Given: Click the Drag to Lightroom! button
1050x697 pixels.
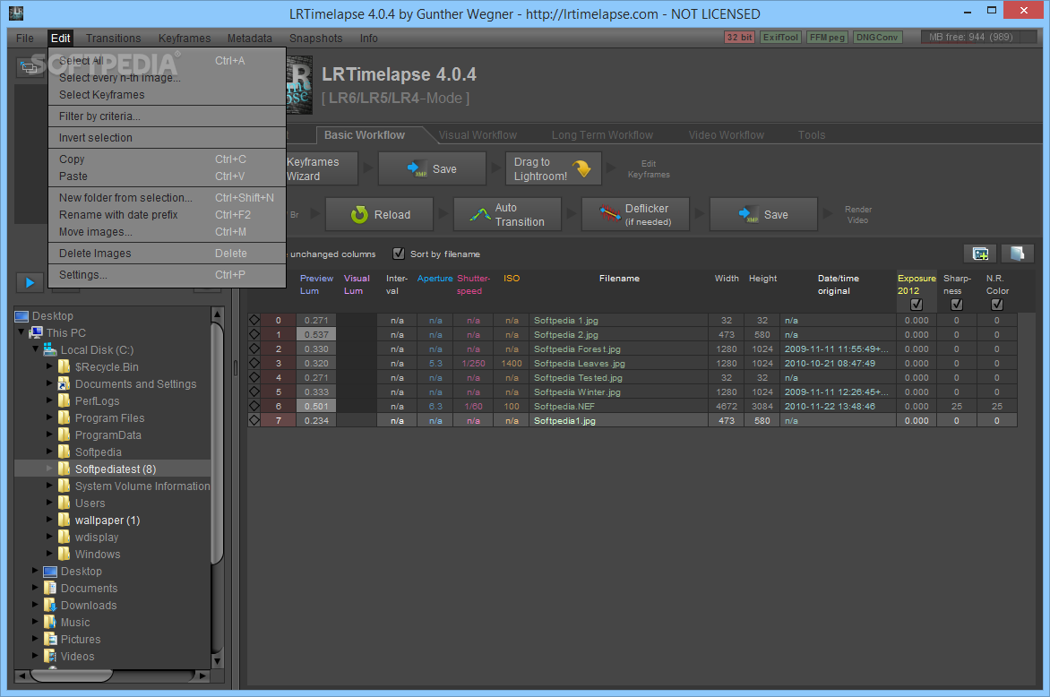Looking at the screenshot, I should pyautogui.click(x=554, y=168).
